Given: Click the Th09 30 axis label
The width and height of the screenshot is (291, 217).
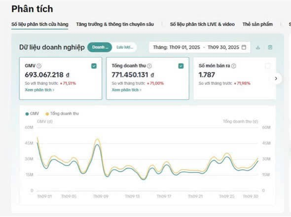Looking at the screenshot, I should [251, 196].
